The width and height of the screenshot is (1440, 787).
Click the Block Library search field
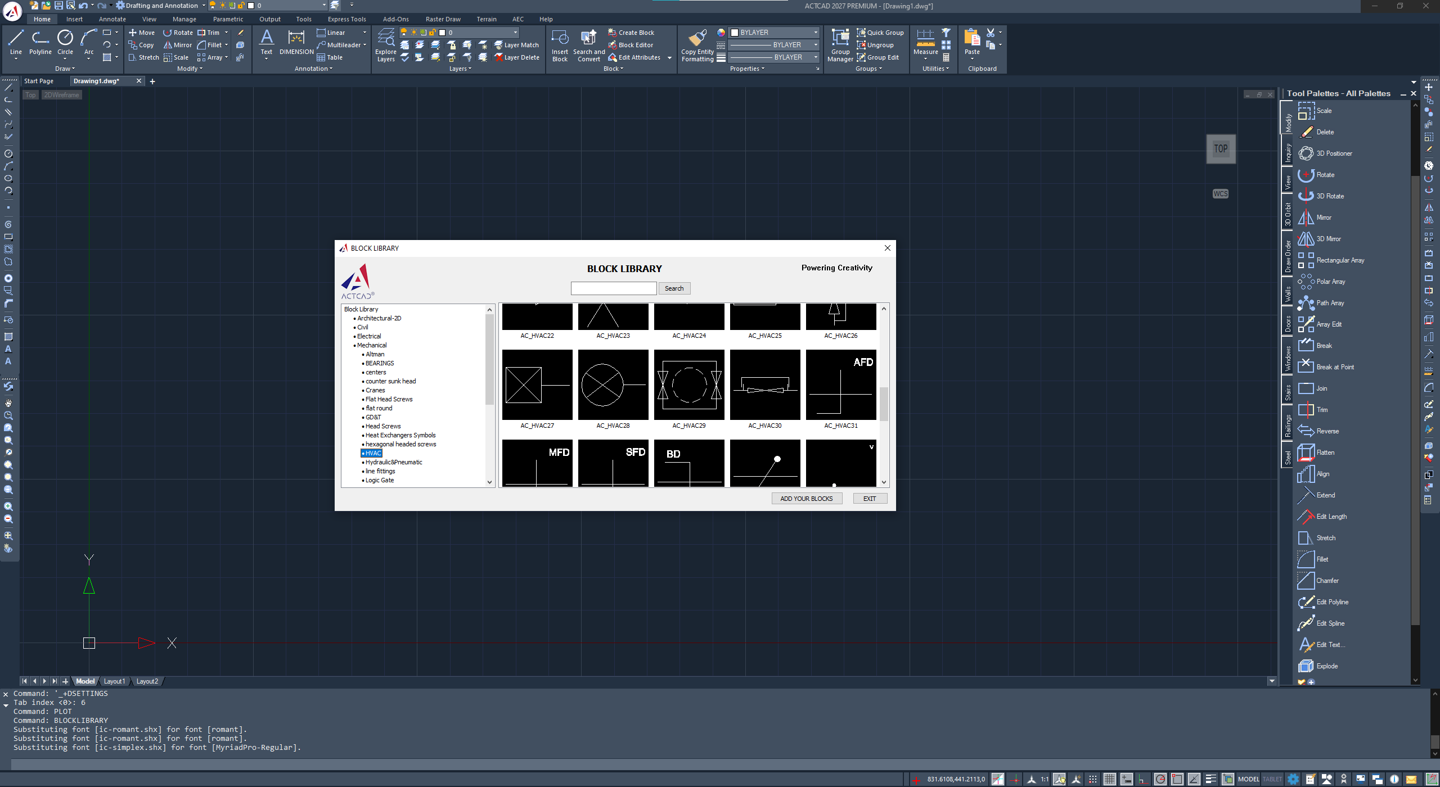(x=614, y=288)
